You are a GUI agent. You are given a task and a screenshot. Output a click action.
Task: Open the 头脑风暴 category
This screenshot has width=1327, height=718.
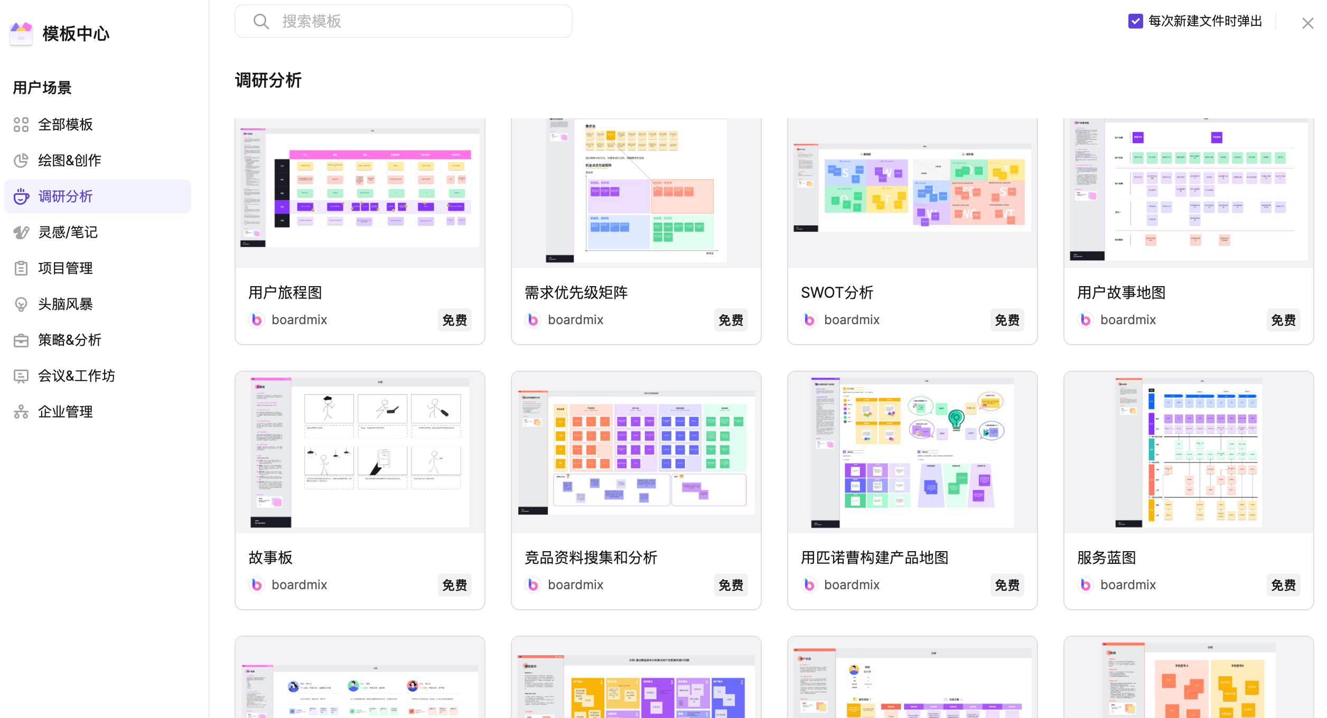pyautogui.click(x=98, y=304)
